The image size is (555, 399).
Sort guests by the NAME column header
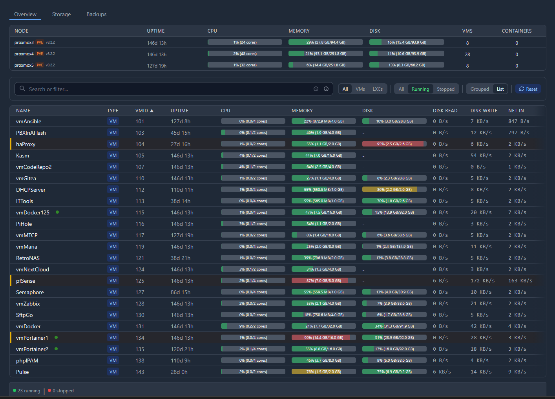[23, 111]
